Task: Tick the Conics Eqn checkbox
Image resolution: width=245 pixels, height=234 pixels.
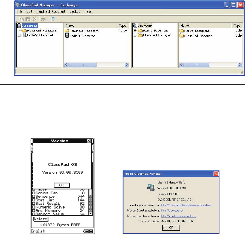Action: [x=34, y=193]
